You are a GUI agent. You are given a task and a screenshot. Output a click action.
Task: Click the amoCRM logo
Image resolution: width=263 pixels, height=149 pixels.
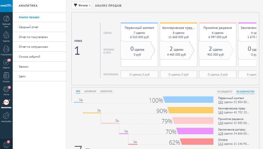(6, 5)
